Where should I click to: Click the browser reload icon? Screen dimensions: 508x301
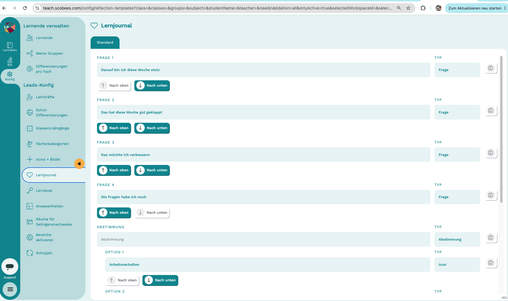pyautogui.click(x=25, y=8)
